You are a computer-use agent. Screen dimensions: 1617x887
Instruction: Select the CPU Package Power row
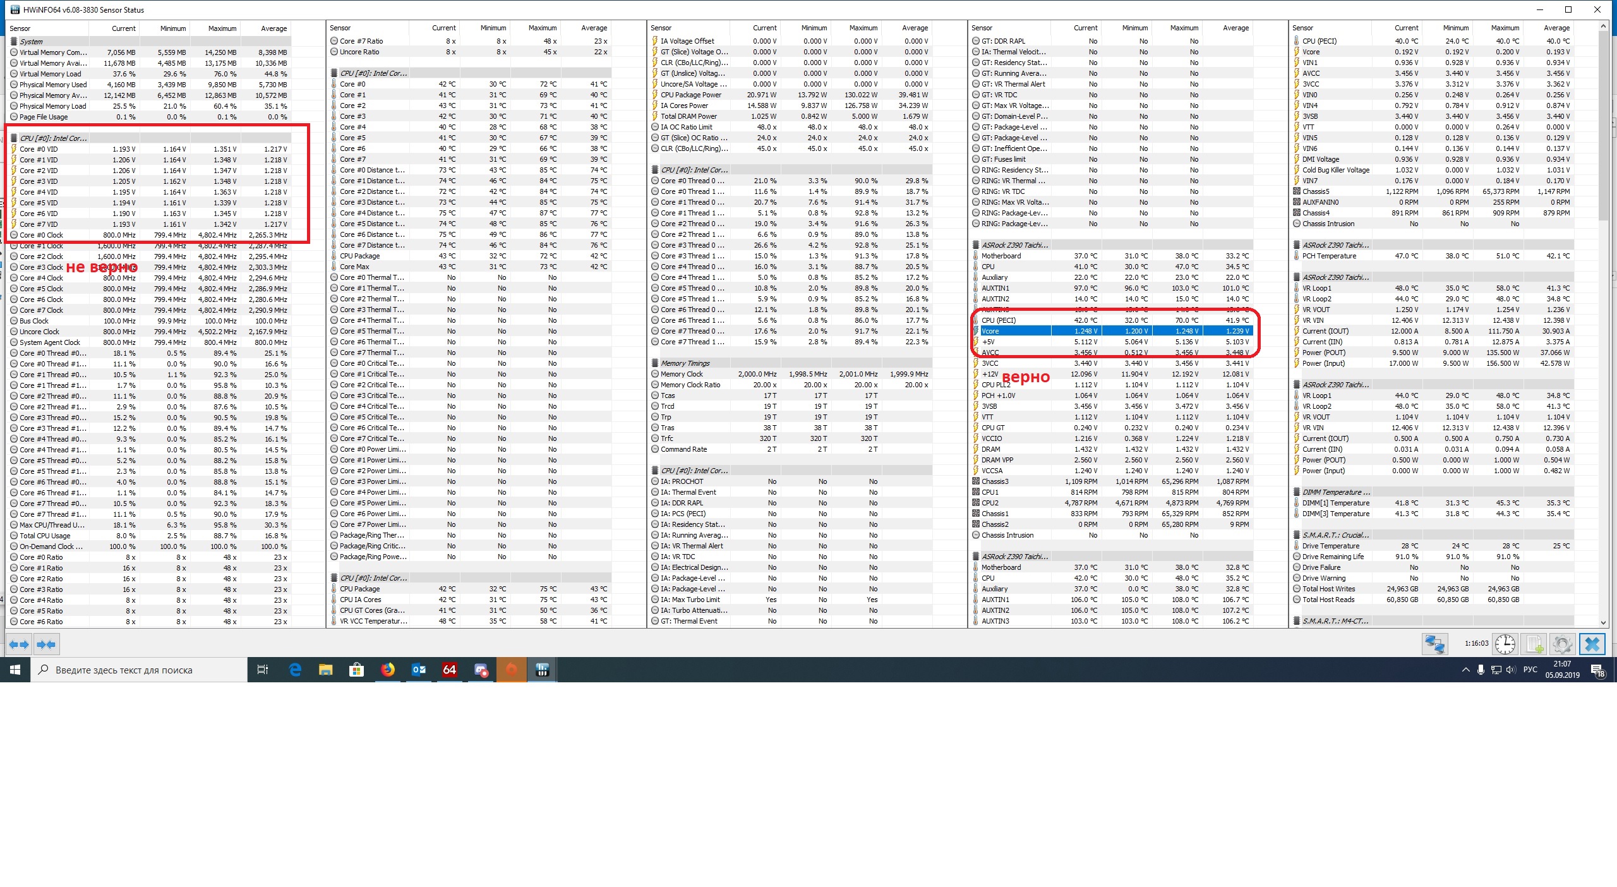690,95
